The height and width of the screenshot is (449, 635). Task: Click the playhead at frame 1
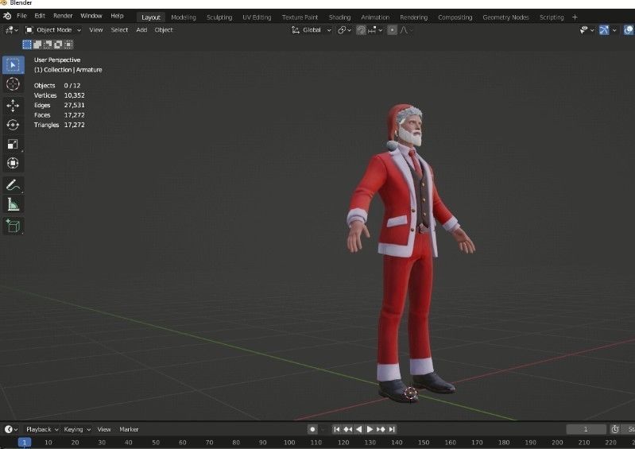(25, 442)
